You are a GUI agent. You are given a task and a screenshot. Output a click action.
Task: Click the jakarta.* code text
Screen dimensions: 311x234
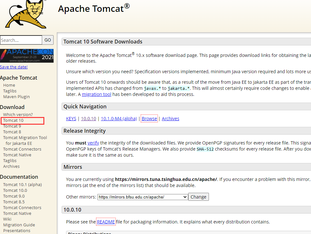pyautogui.click(x=179, y=88)
